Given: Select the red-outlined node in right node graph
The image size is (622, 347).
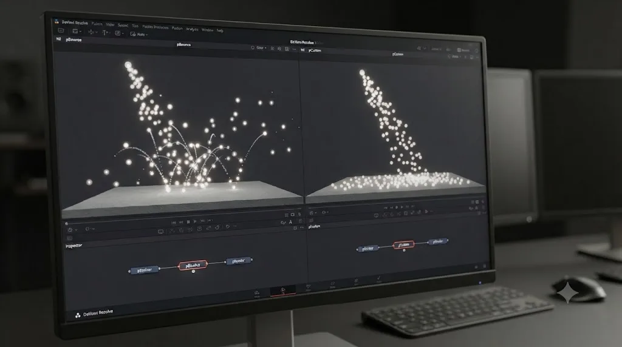Looking at the screenshot, I should point(404,245).
